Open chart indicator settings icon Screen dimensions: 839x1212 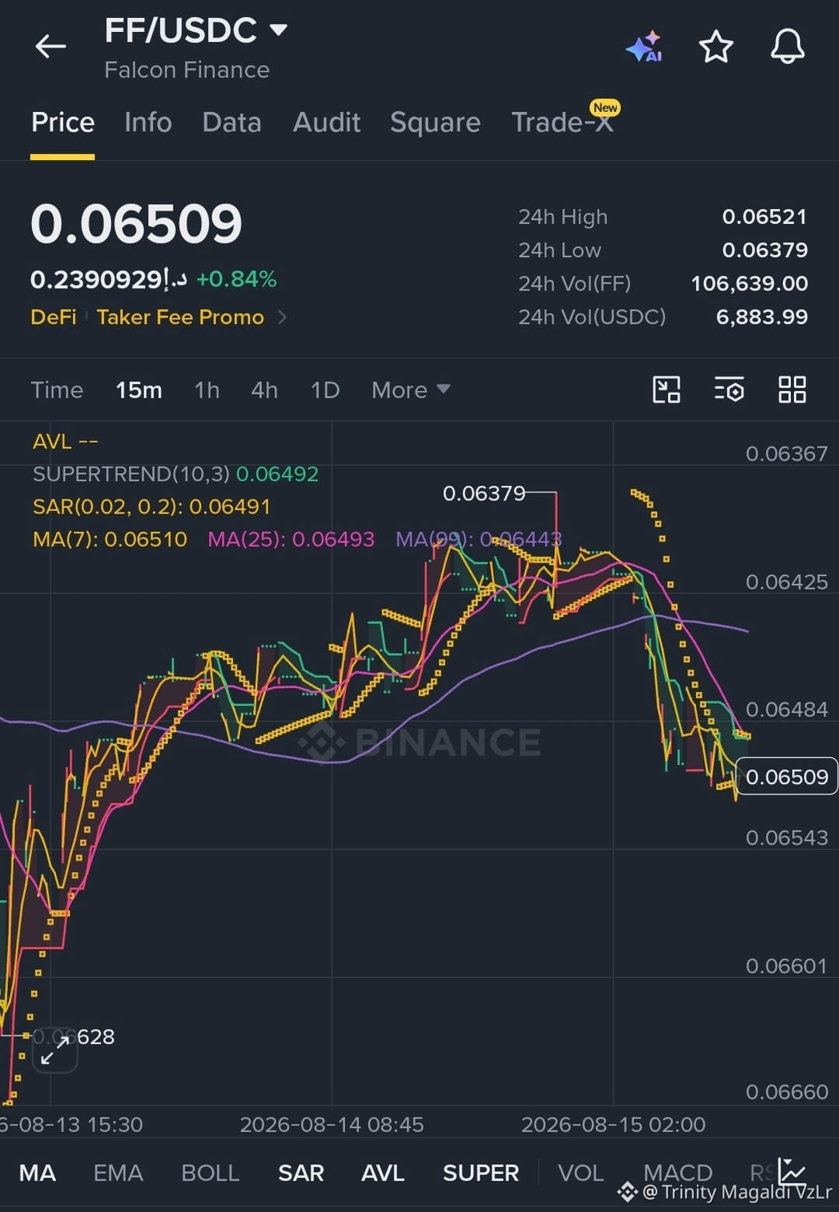[729, 389]
